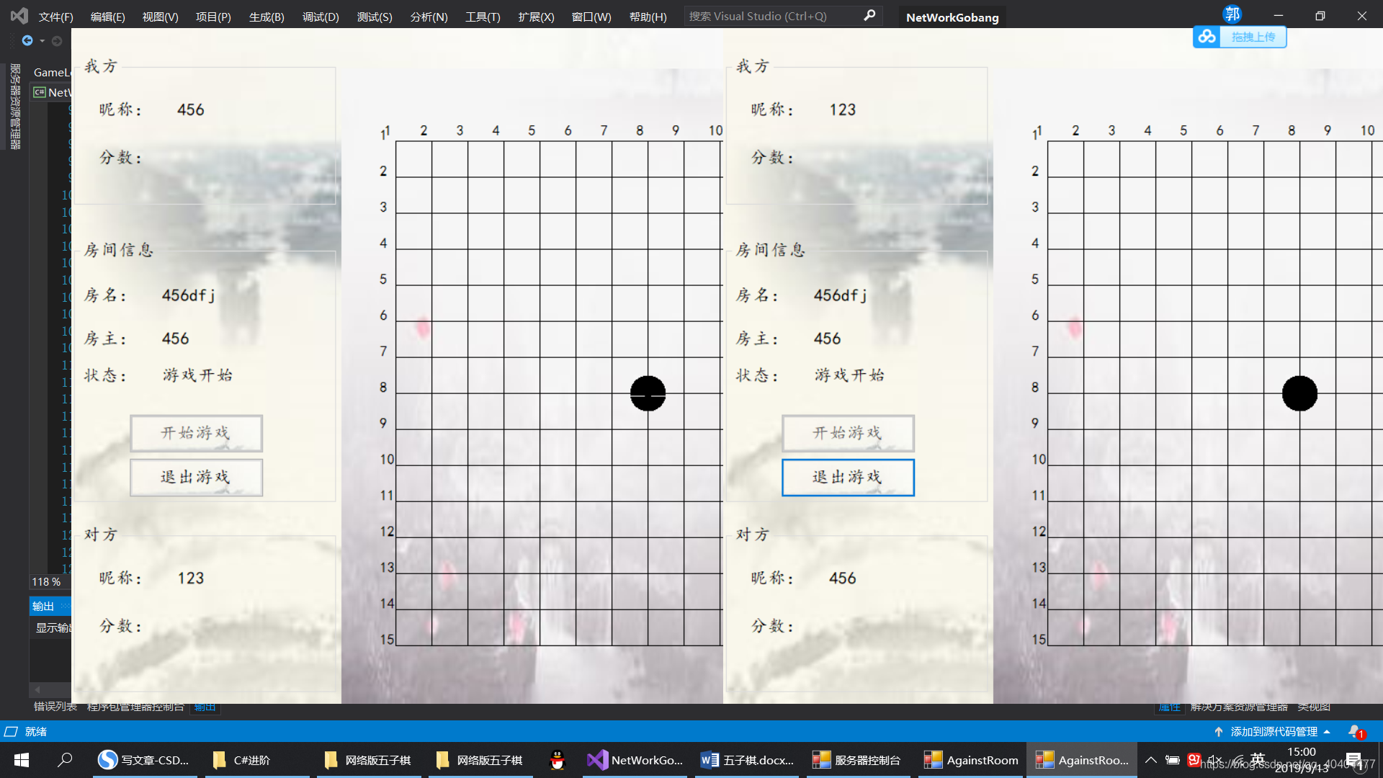Click 添加到源代码管理 in status bar
The height and width of the screenshot is (778, 1383).
(1273, 731)
